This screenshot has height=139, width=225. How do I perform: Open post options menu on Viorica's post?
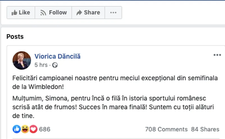(x=217, y=55)
